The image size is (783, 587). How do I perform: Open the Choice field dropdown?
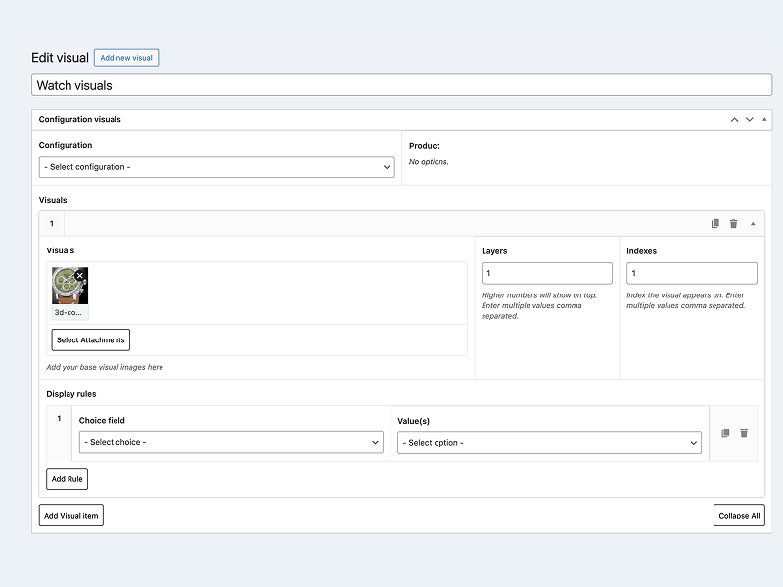(232, 443)
